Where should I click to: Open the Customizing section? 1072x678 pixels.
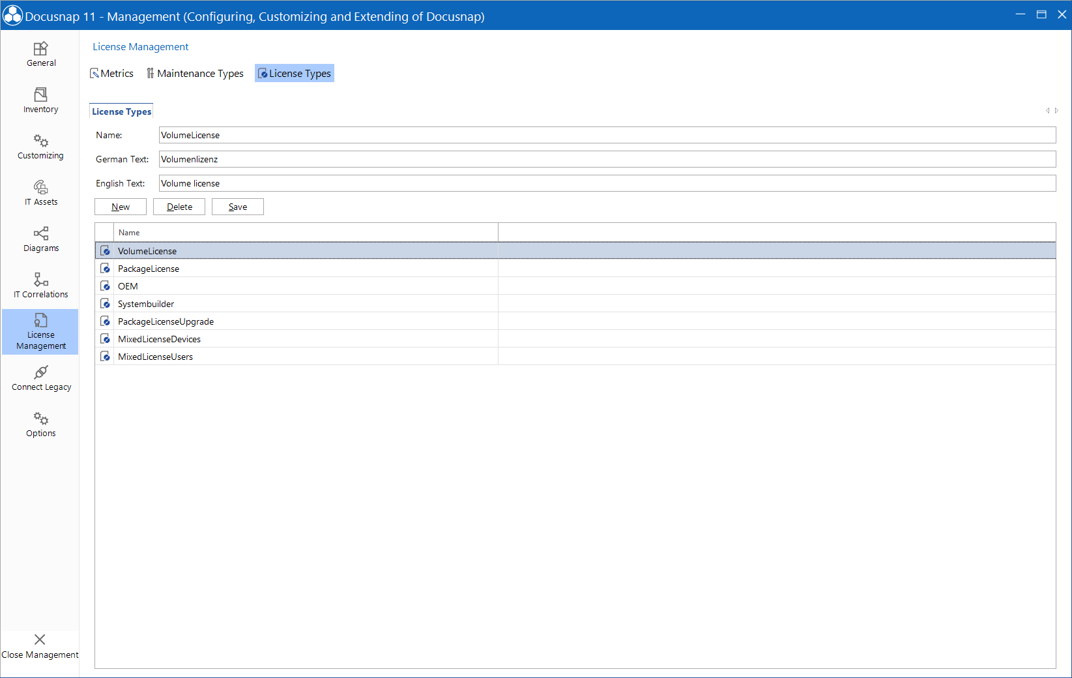tap(40, 146)
